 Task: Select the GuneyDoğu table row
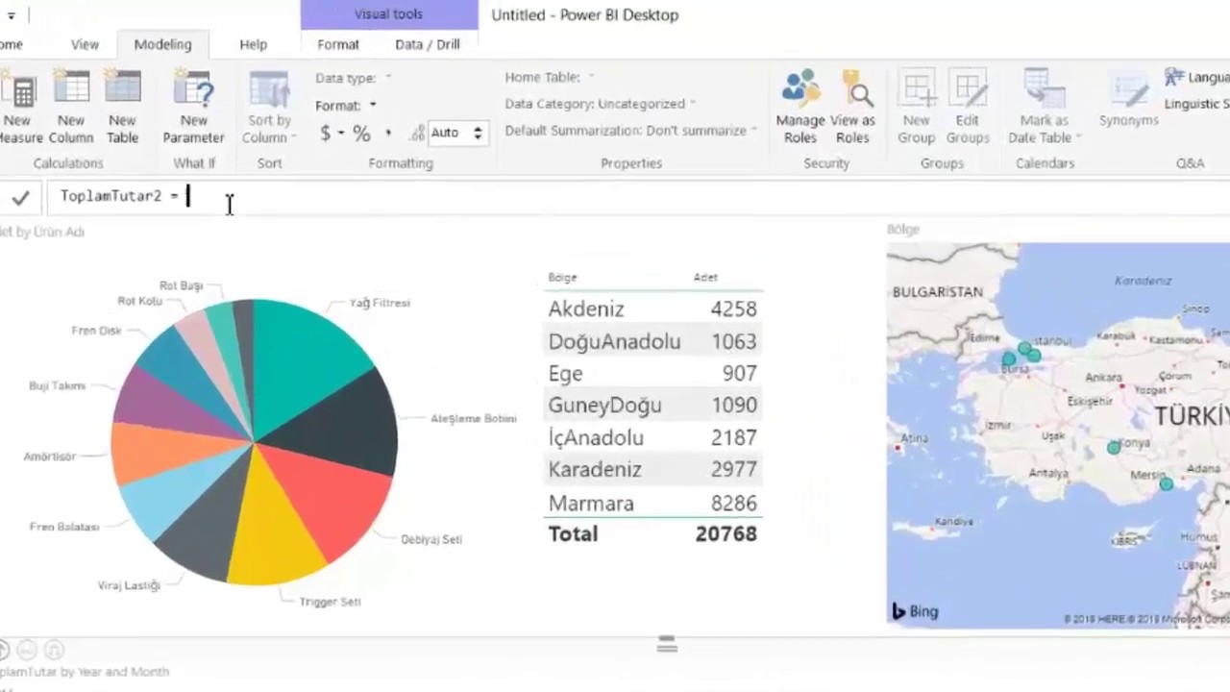click(x=652, y=405)
